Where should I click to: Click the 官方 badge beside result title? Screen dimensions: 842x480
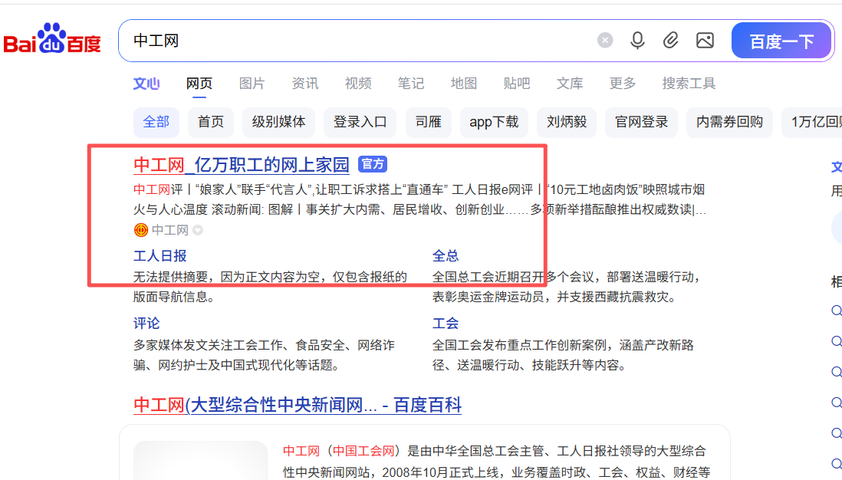[373, 164]
